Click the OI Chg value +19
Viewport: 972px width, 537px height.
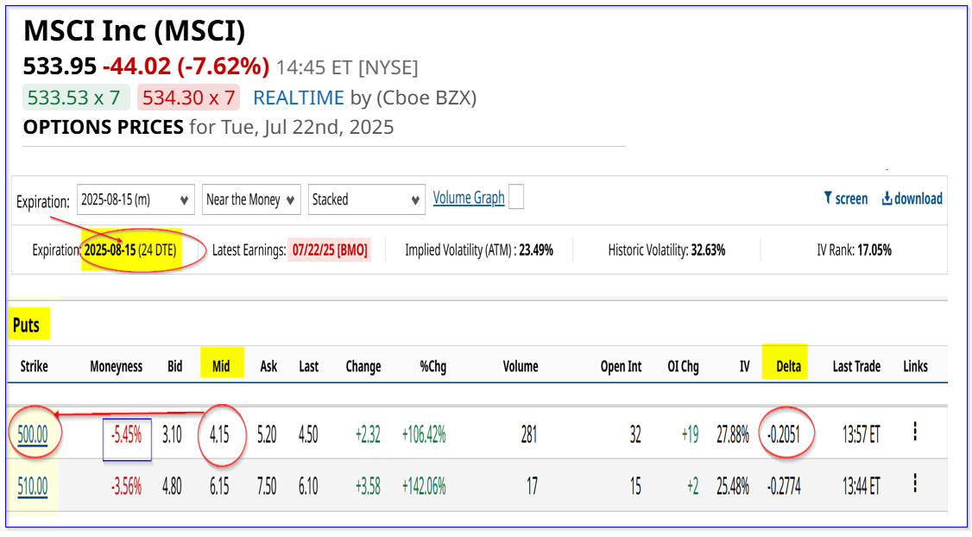click(690, 434)
